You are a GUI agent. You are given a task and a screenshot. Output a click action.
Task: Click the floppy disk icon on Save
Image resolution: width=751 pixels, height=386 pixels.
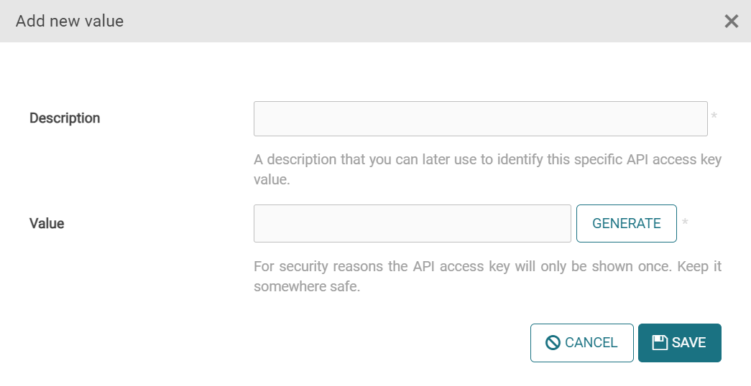[x=660, y=343]
